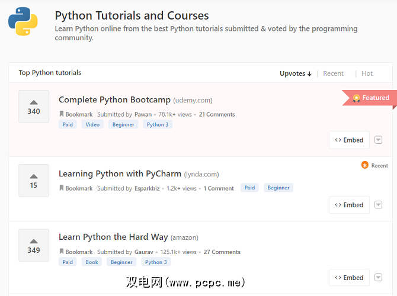Bookmark the Complete Python Bootcamp tutorial
This screenshot has width=397, height=296.
[x=75, y=114]
